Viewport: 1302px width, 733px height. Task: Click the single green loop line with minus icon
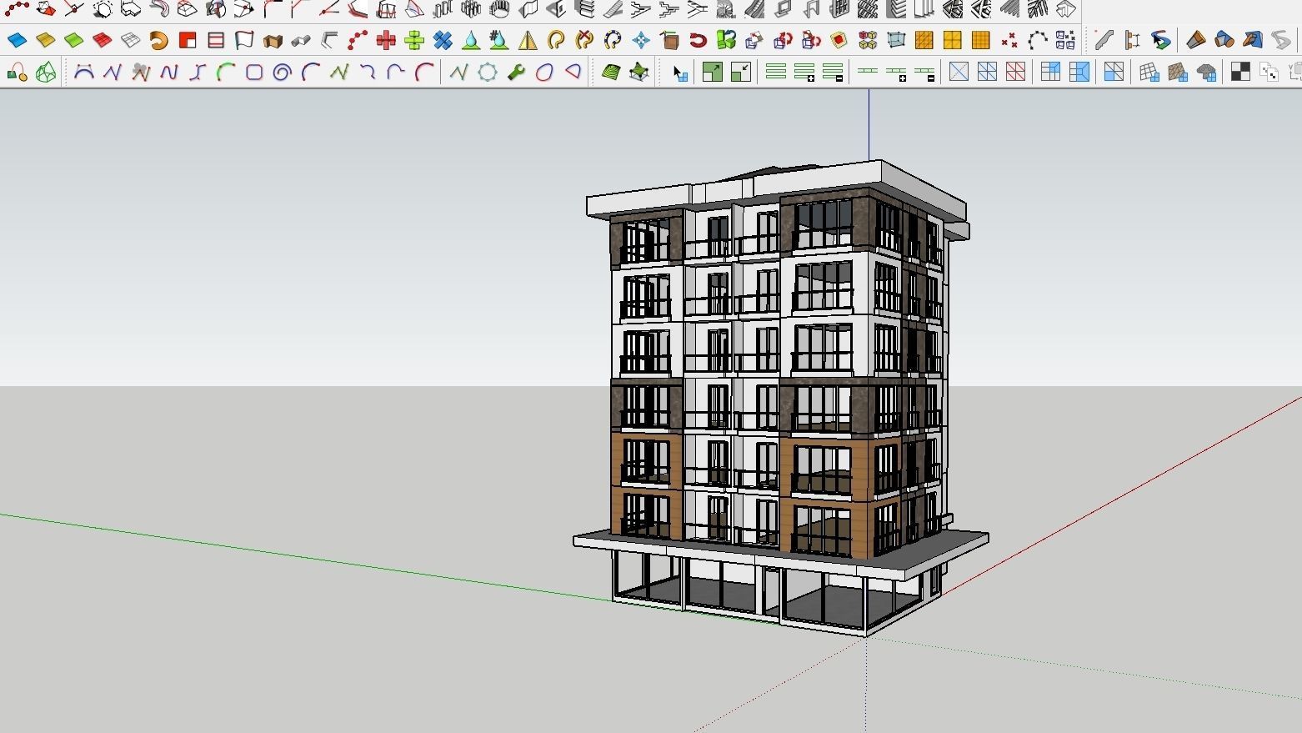pyautogui.click(x=924, y=73)
